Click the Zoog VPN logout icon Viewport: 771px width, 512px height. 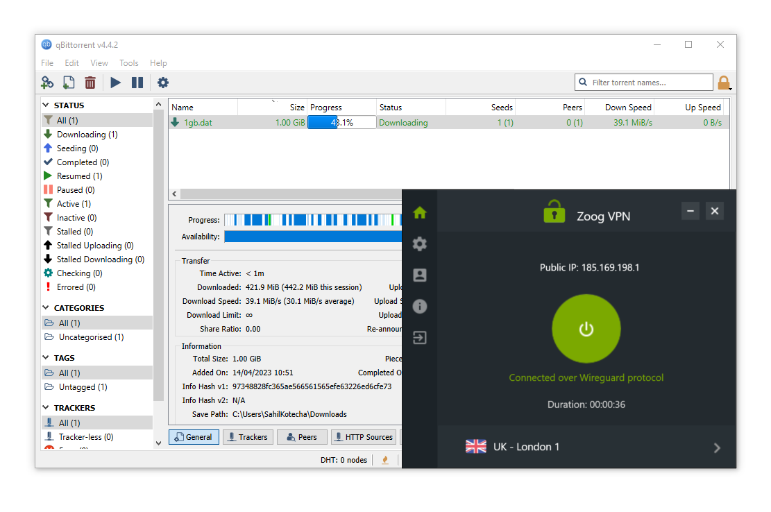tap(420, 338)
